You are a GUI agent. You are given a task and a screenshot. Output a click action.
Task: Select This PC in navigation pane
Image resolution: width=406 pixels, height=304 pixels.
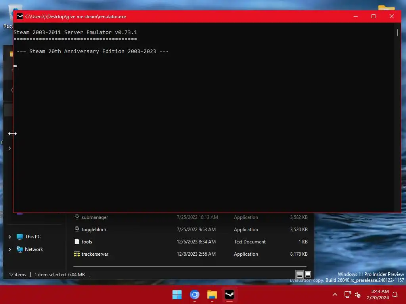pyautogui.click(x=33, y=237)
